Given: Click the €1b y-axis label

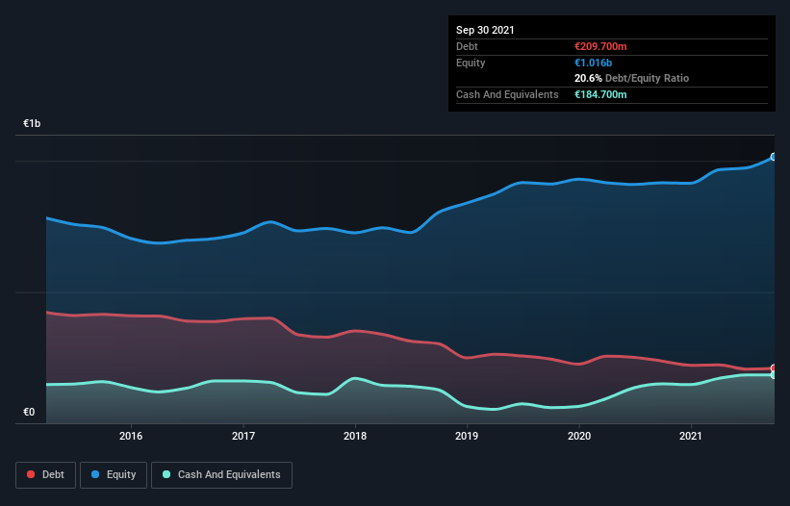Looking at the screenshot, I should tap(32, 123).
